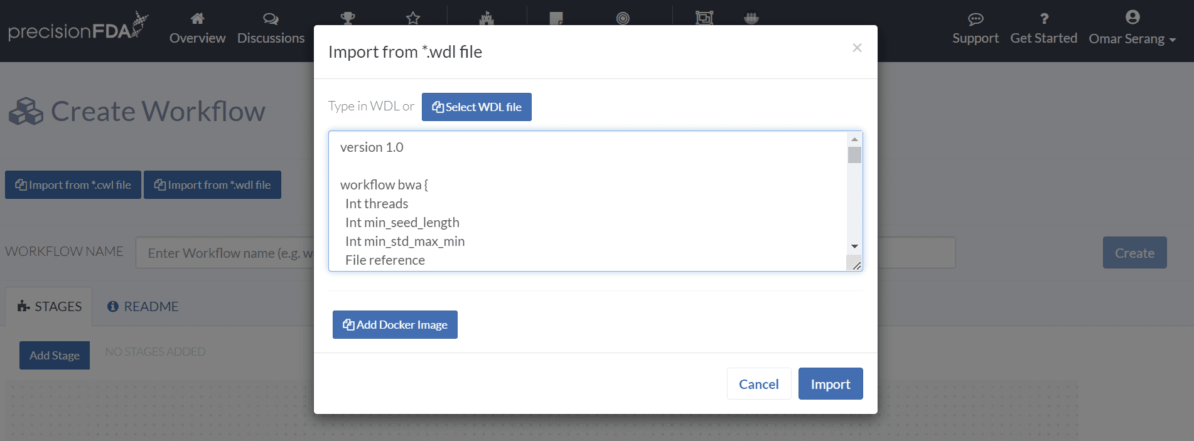
Task: Click the Get Started question mark
Action: click(x=1043, y=19)
